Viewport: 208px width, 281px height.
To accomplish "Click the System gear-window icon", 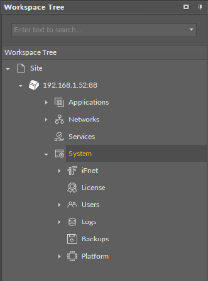I will pyautogui.click(x=60, y=154).
